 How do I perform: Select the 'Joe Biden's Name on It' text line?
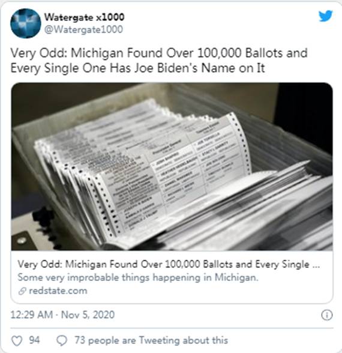tap(200, 68)
